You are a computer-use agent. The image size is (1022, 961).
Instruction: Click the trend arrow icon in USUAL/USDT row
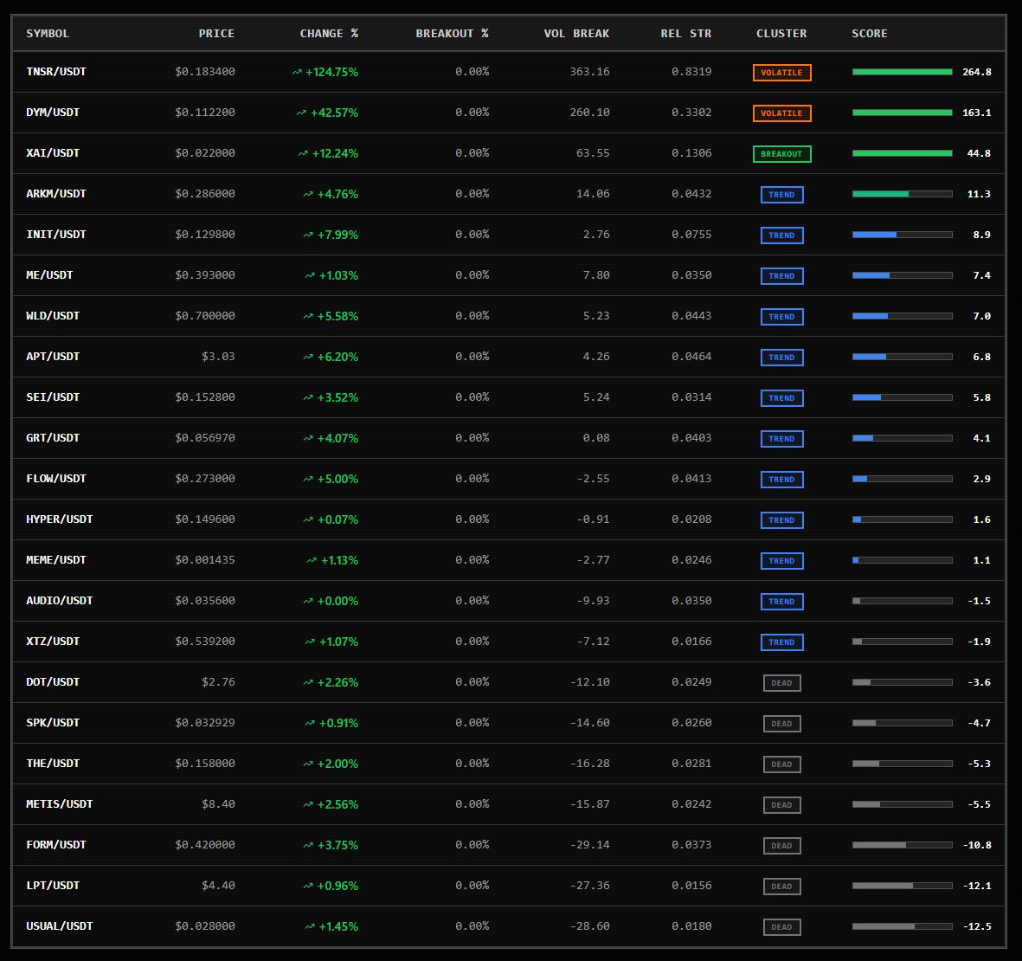pyautogui.click(x=311, y=926)
